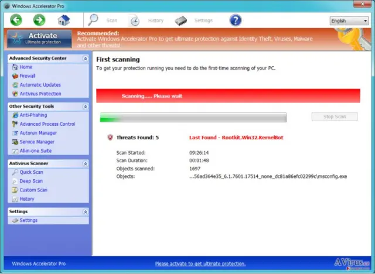Click the Home sidebar icon

coord(15,67)
